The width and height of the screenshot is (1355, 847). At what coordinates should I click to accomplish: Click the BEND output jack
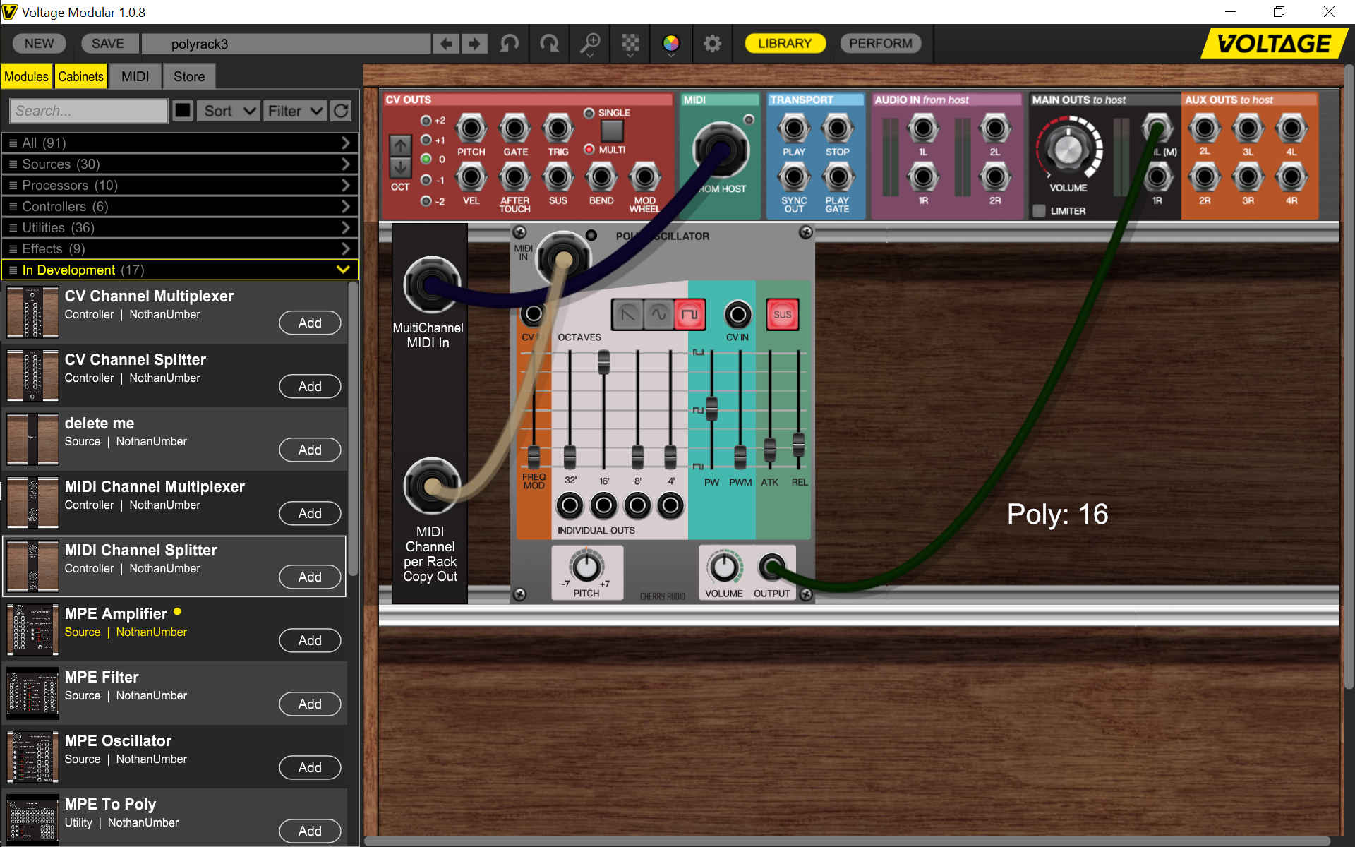pos(601,177)
